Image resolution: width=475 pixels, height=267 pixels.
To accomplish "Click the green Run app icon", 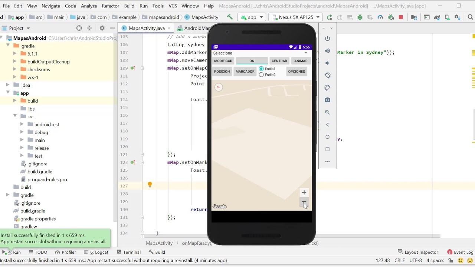I will [329, 17].
